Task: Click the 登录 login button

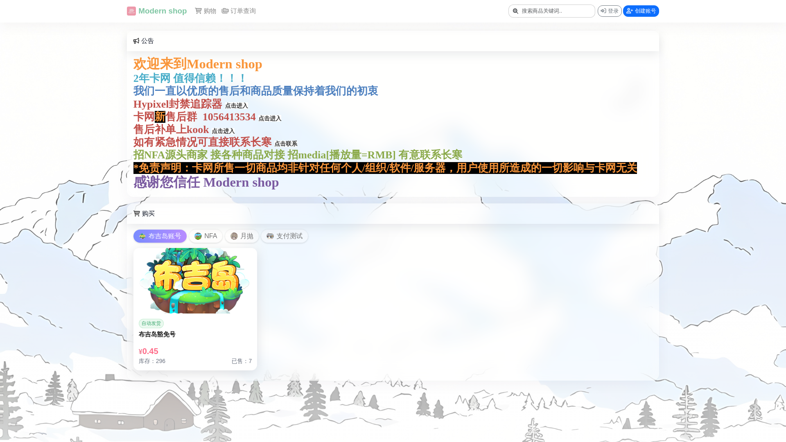Action: 610,11
